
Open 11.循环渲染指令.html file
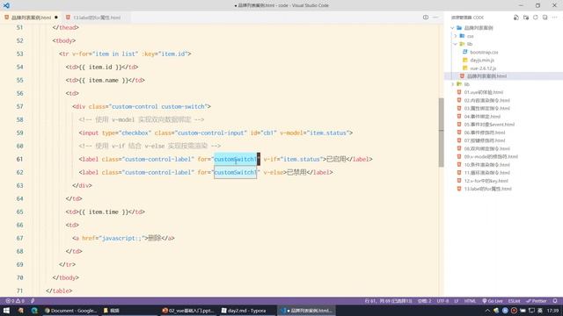pyautogui.click(x=486, y=173)
